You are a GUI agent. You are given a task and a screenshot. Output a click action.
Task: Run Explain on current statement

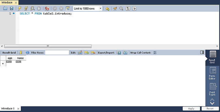click(x=33, y=9)
